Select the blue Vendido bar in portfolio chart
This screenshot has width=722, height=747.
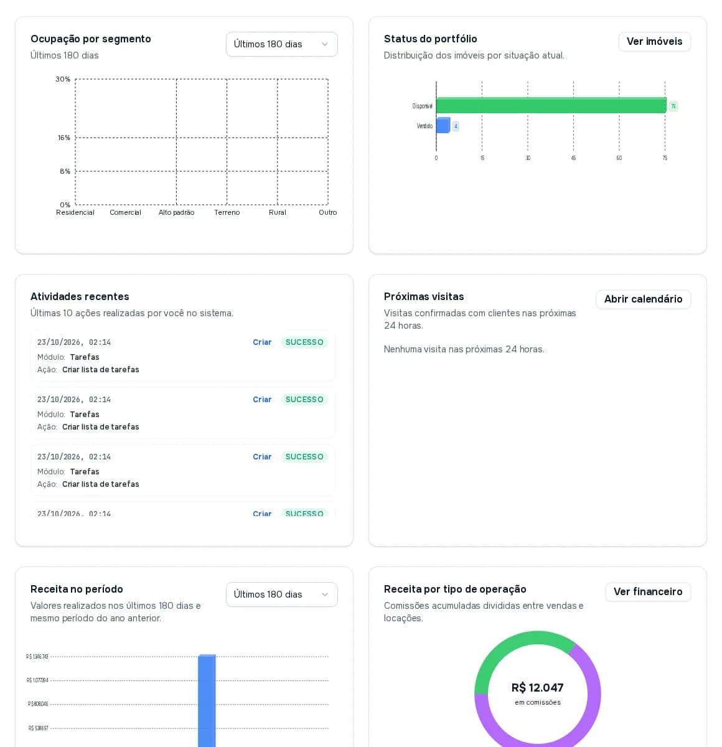point(443,126)
